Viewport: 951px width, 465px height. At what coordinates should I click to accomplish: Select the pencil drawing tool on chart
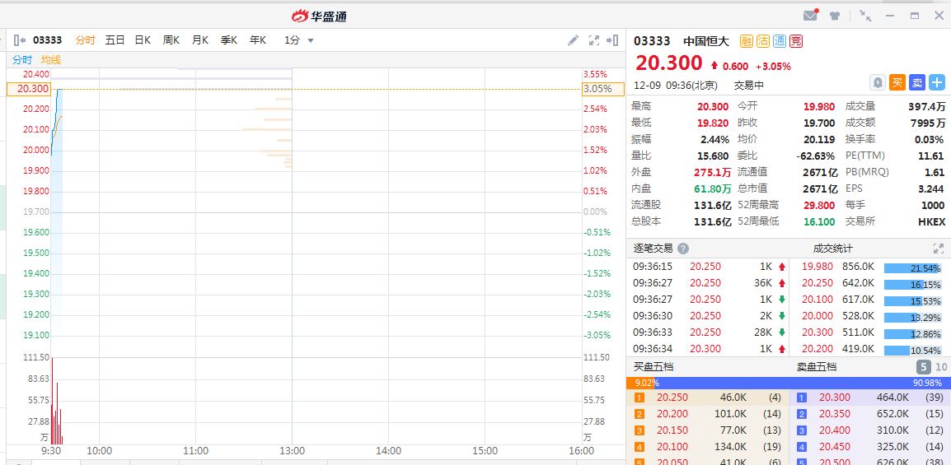[x=574, y=40]
